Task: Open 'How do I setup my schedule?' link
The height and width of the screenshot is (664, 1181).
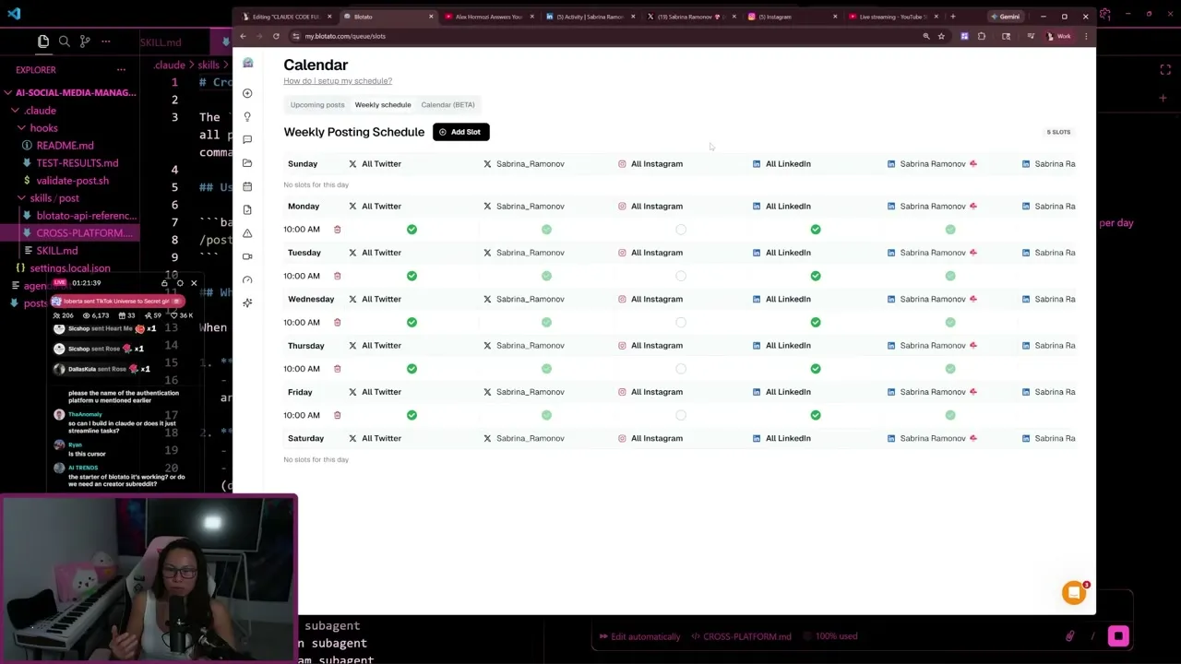Action: [x=338, y=81]
